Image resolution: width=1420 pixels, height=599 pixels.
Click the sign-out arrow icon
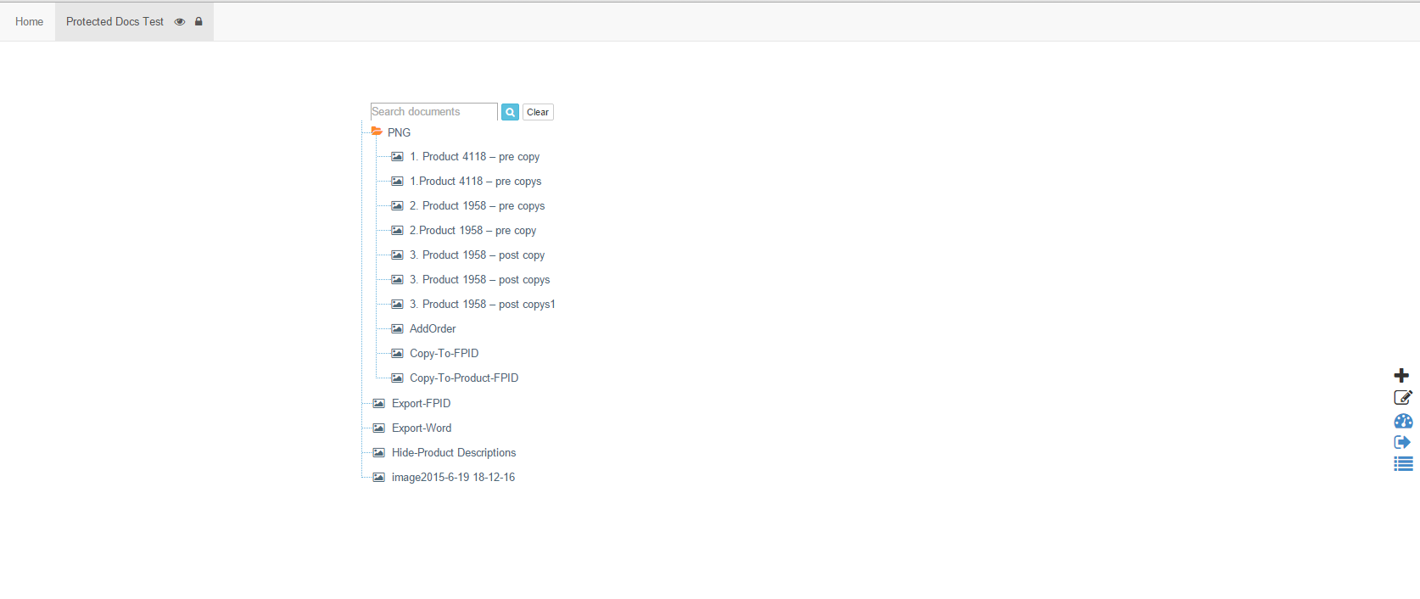point(1401,442)
